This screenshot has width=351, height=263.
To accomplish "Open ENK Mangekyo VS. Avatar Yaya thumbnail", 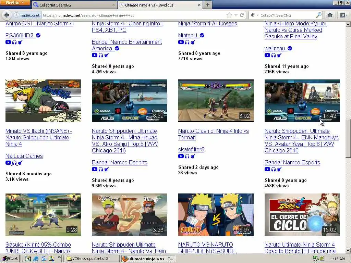I will pyautogui.click(x=302, y=101).
